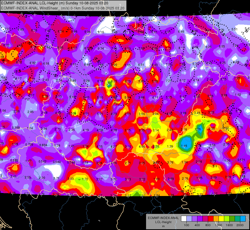The height and width of the screenshot is (230, 250).
Task: Click the shear value 5.08
Action: (236, 62)
